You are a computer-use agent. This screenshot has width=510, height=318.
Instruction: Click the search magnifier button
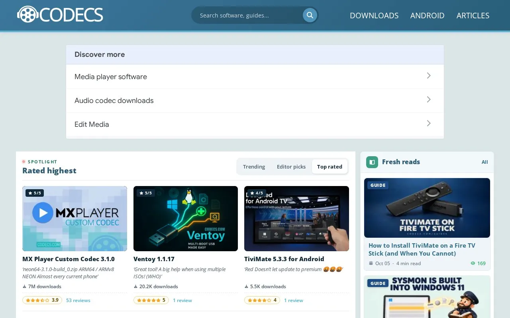click(x=310, y=15)
